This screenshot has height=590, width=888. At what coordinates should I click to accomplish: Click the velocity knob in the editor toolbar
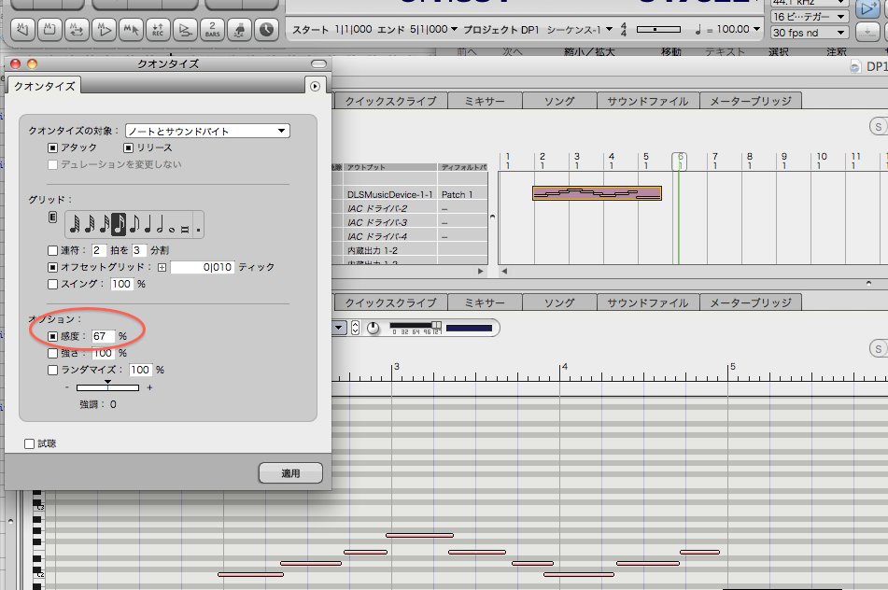[x=373, y=329]
